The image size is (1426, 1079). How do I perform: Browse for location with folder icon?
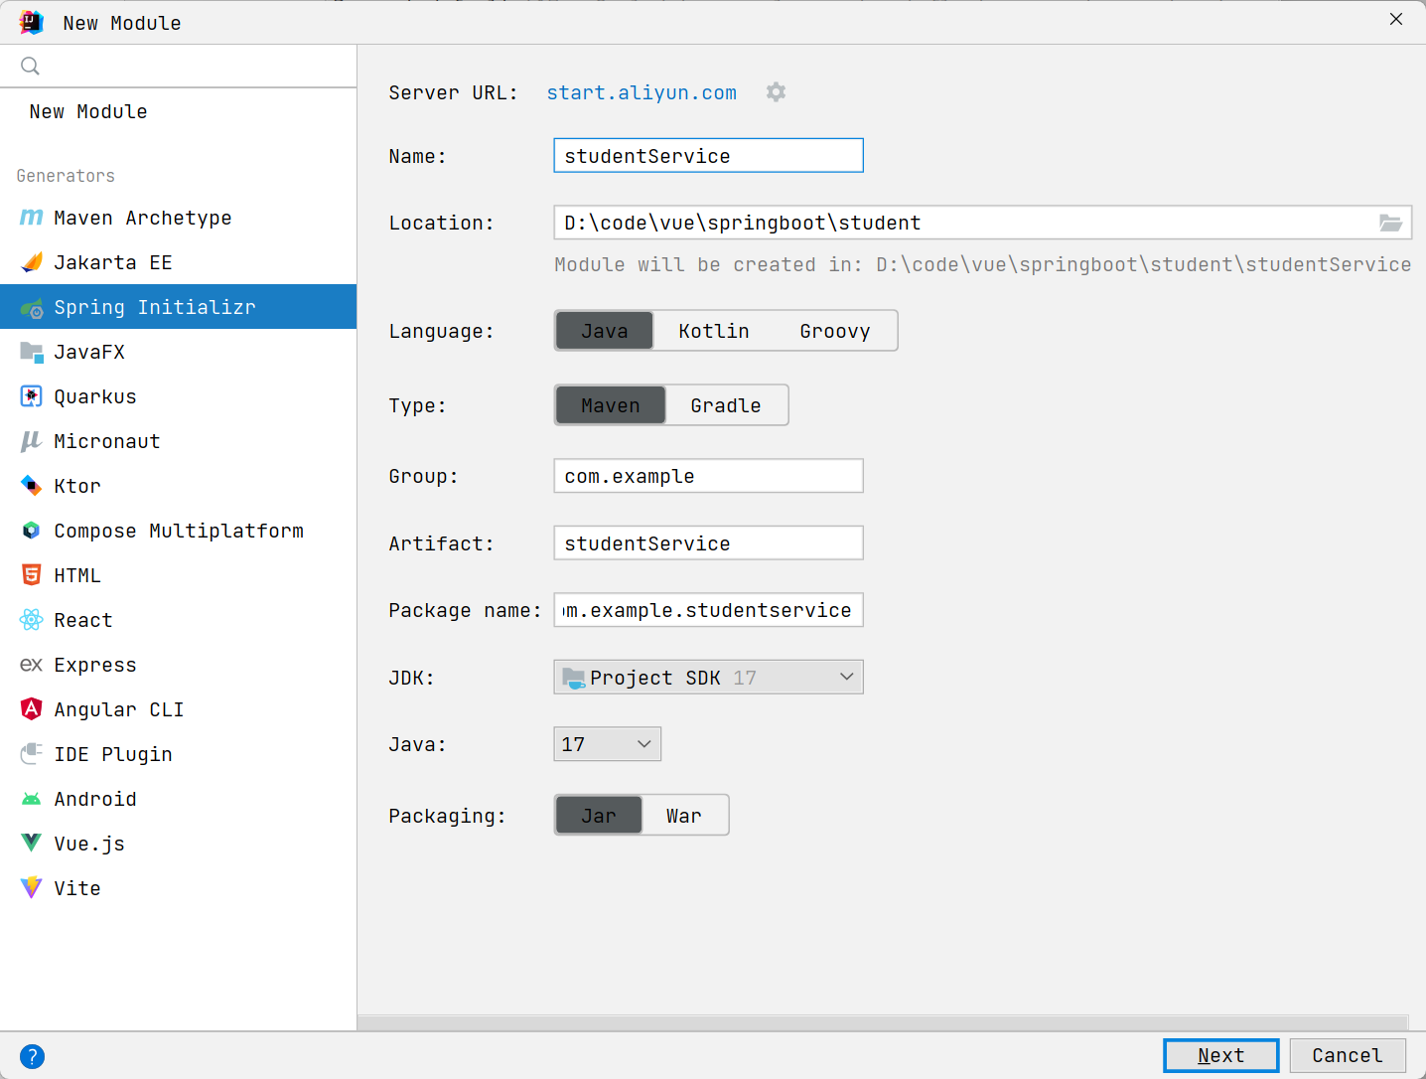[x=1391, y=223]
